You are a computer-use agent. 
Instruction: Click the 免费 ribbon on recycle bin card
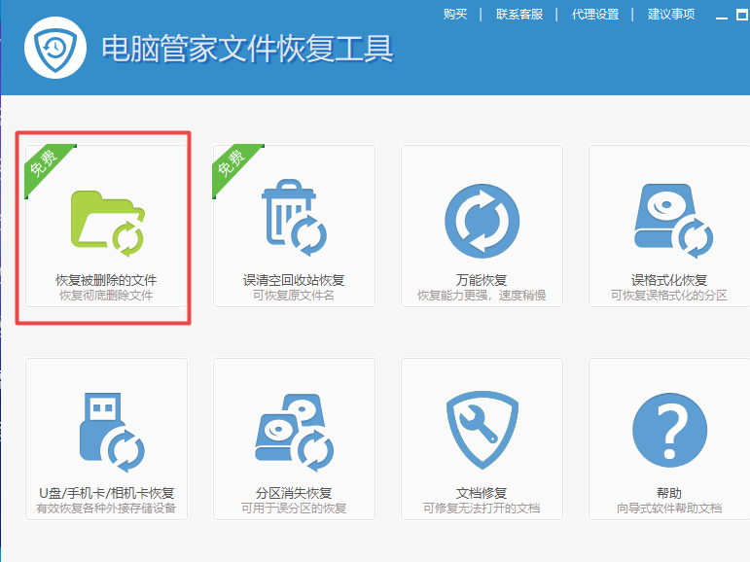click(232, 165)
